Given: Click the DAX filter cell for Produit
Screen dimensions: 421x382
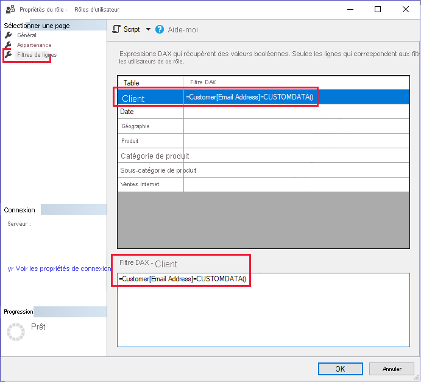Looking at the screenshot, I should pyautogui.click(x=296, y=140).
